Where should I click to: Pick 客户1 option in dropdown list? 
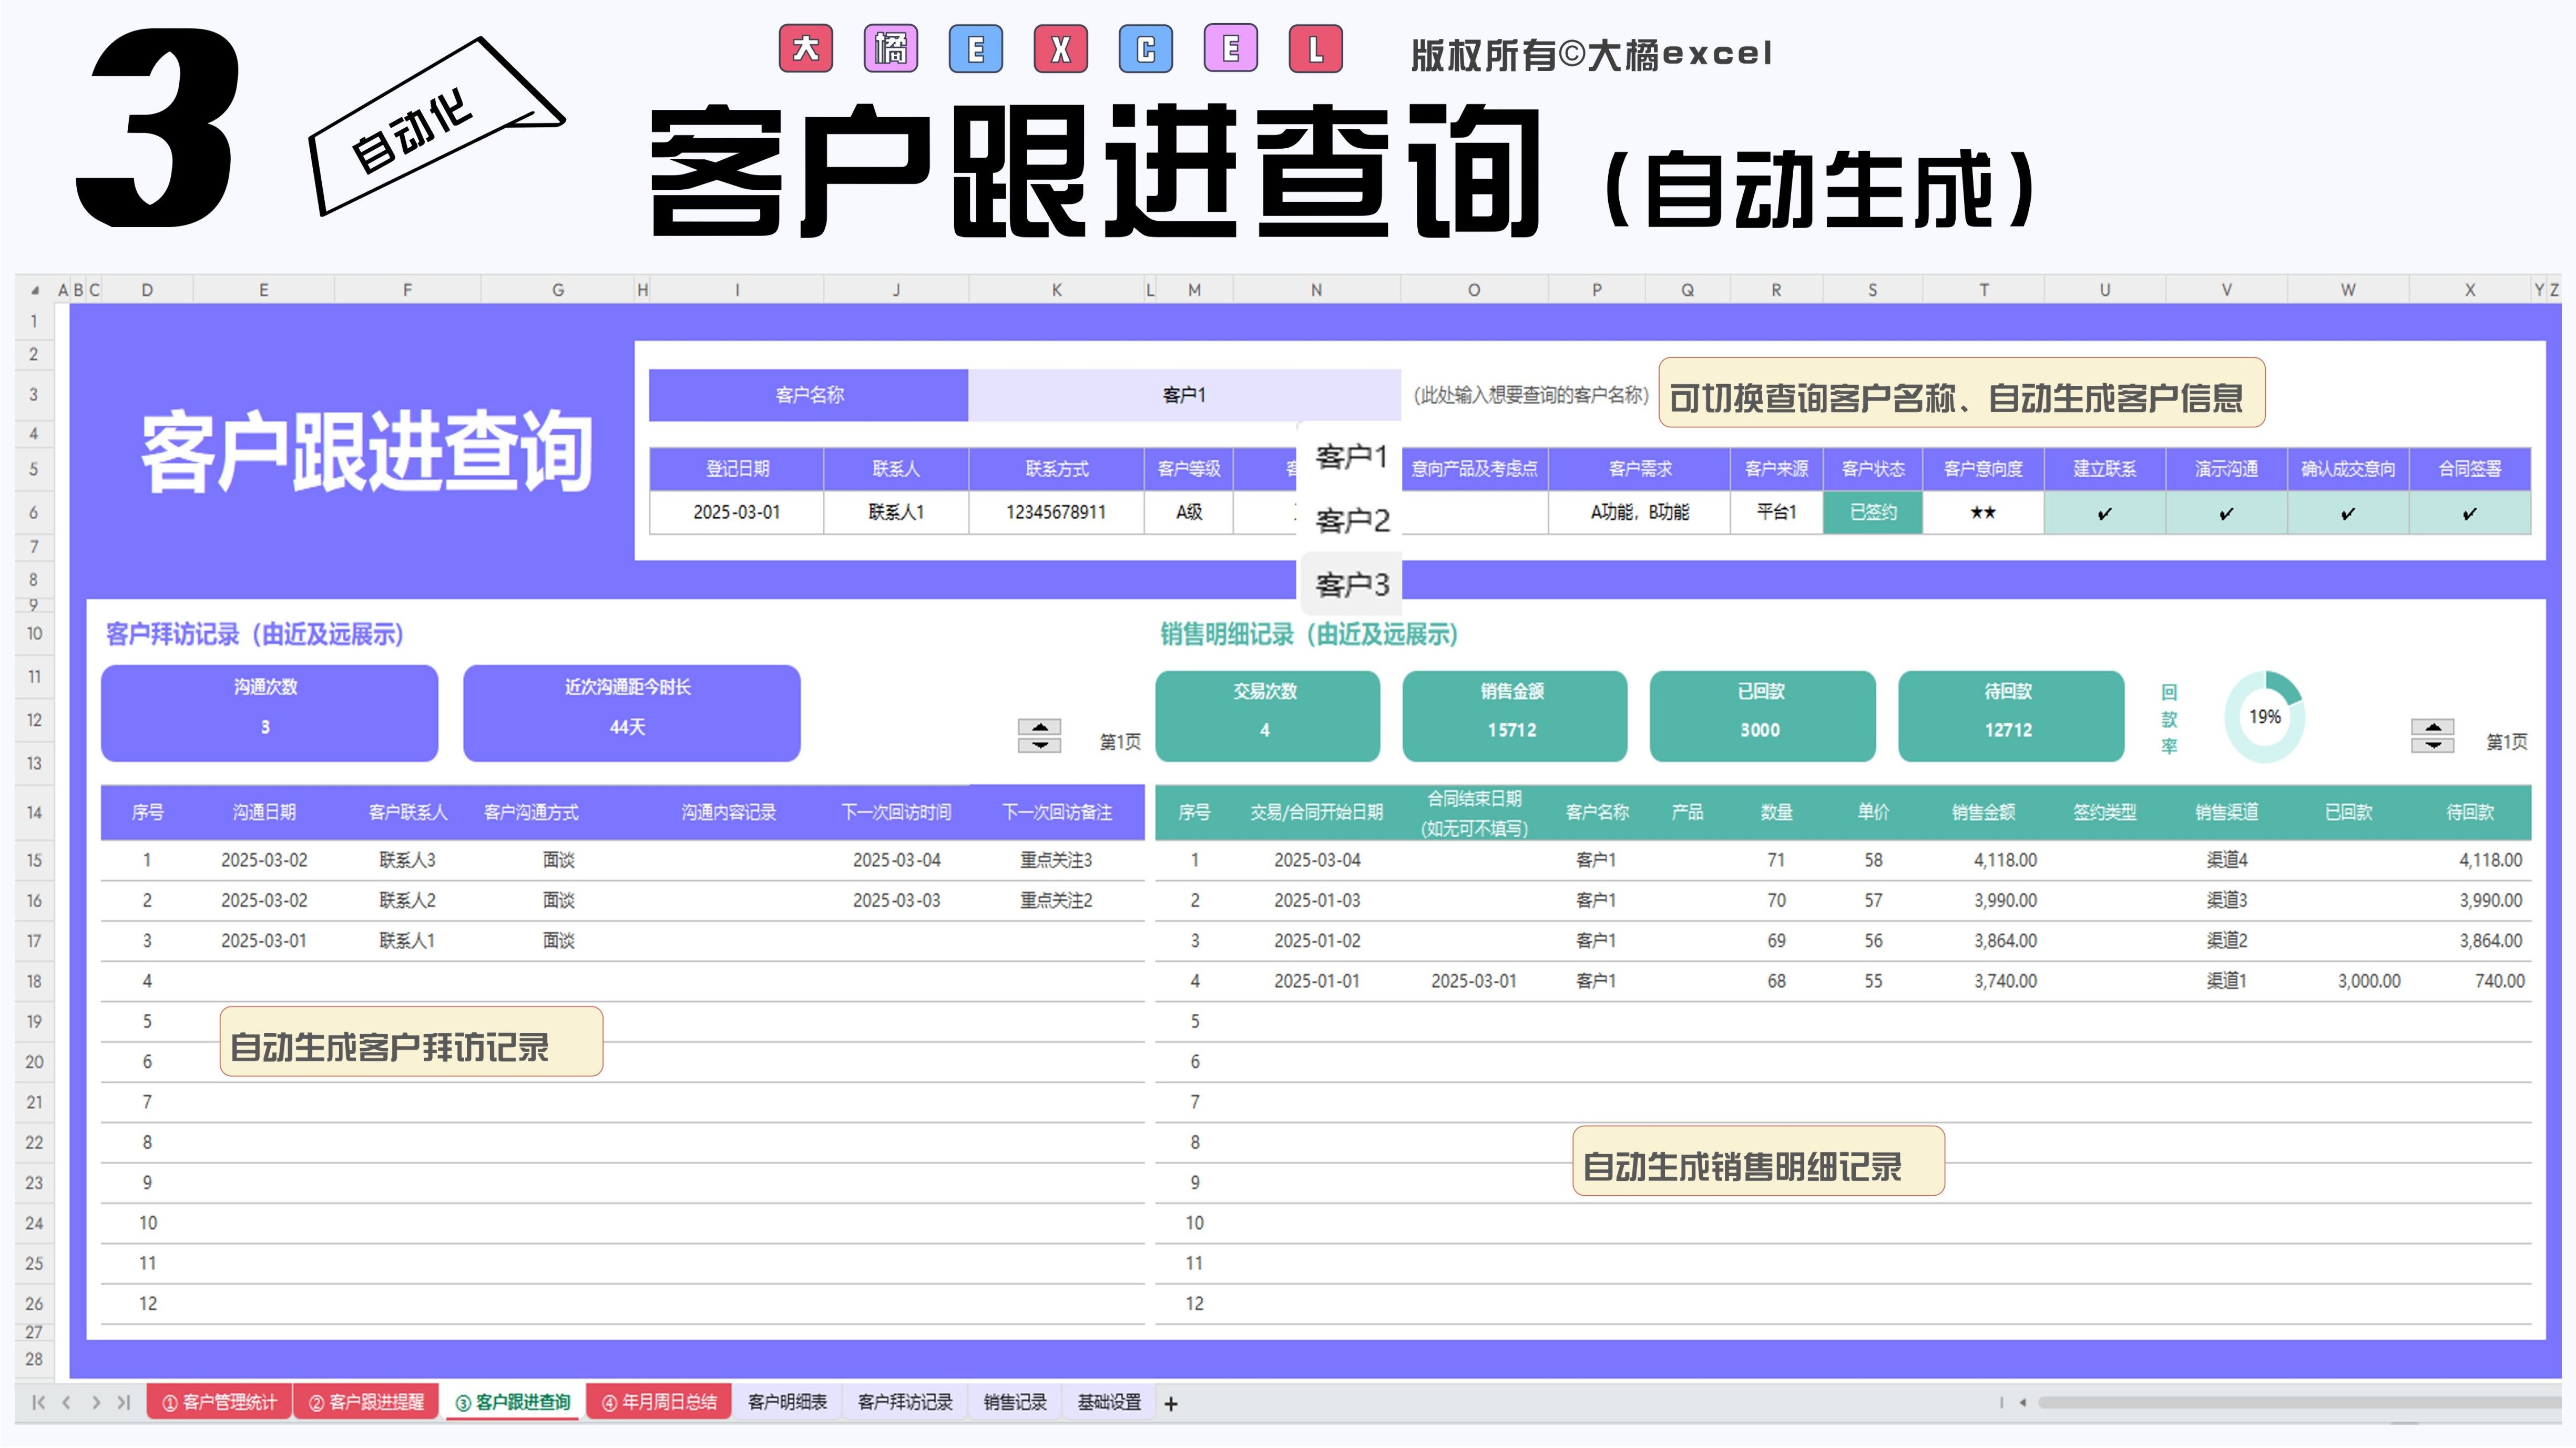pos(1351,457)
